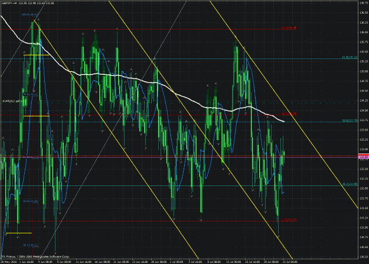Screen dimensions: 369x264
Task: Click the 23 Jun 16:00 time label
Action: click(141, 262)
